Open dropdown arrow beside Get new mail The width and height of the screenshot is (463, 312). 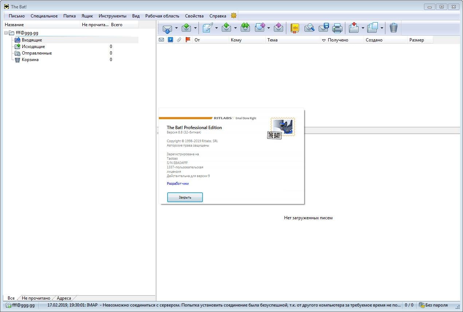pyautogui.click(x=176, y=28)
